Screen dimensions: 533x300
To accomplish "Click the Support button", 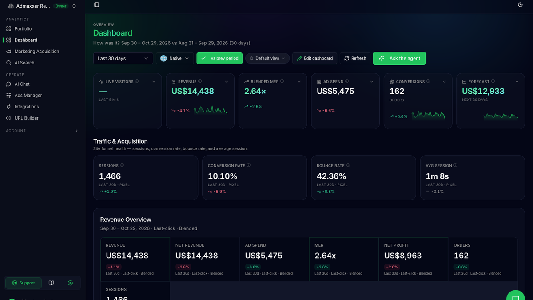I will click(24, 283).
